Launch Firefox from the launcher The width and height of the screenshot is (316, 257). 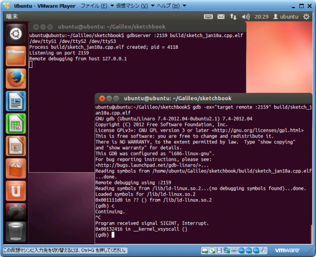click(16, 78)
